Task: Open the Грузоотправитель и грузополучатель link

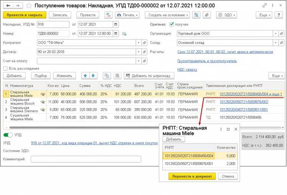Action: pos(207,61)
